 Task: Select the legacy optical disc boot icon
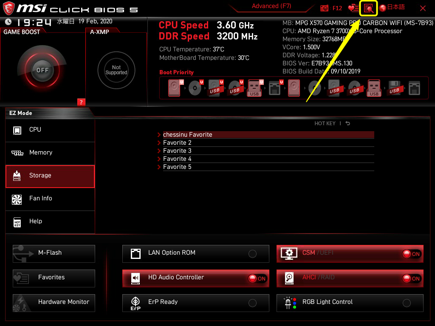coord(315,88)
